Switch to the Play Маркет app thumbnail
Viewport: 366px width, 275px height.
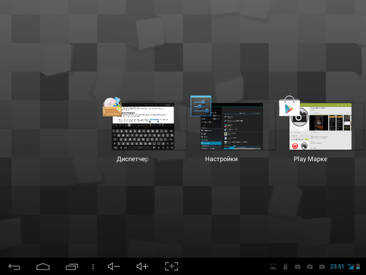pyautogui.click(x=320, y=127)
